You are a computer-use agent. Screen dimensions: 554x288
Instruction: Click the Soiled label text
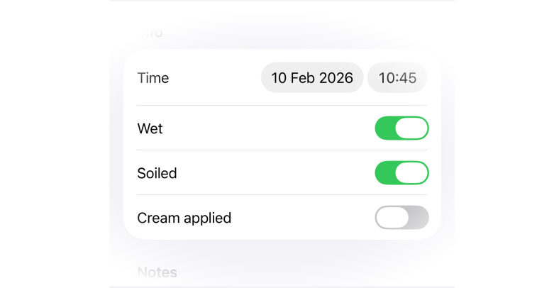pyautogui.click(x=157, y=173)
